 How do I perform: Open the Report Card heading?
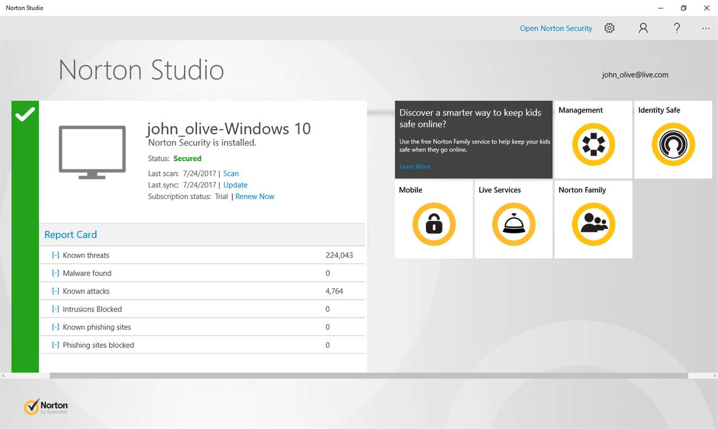70,235
